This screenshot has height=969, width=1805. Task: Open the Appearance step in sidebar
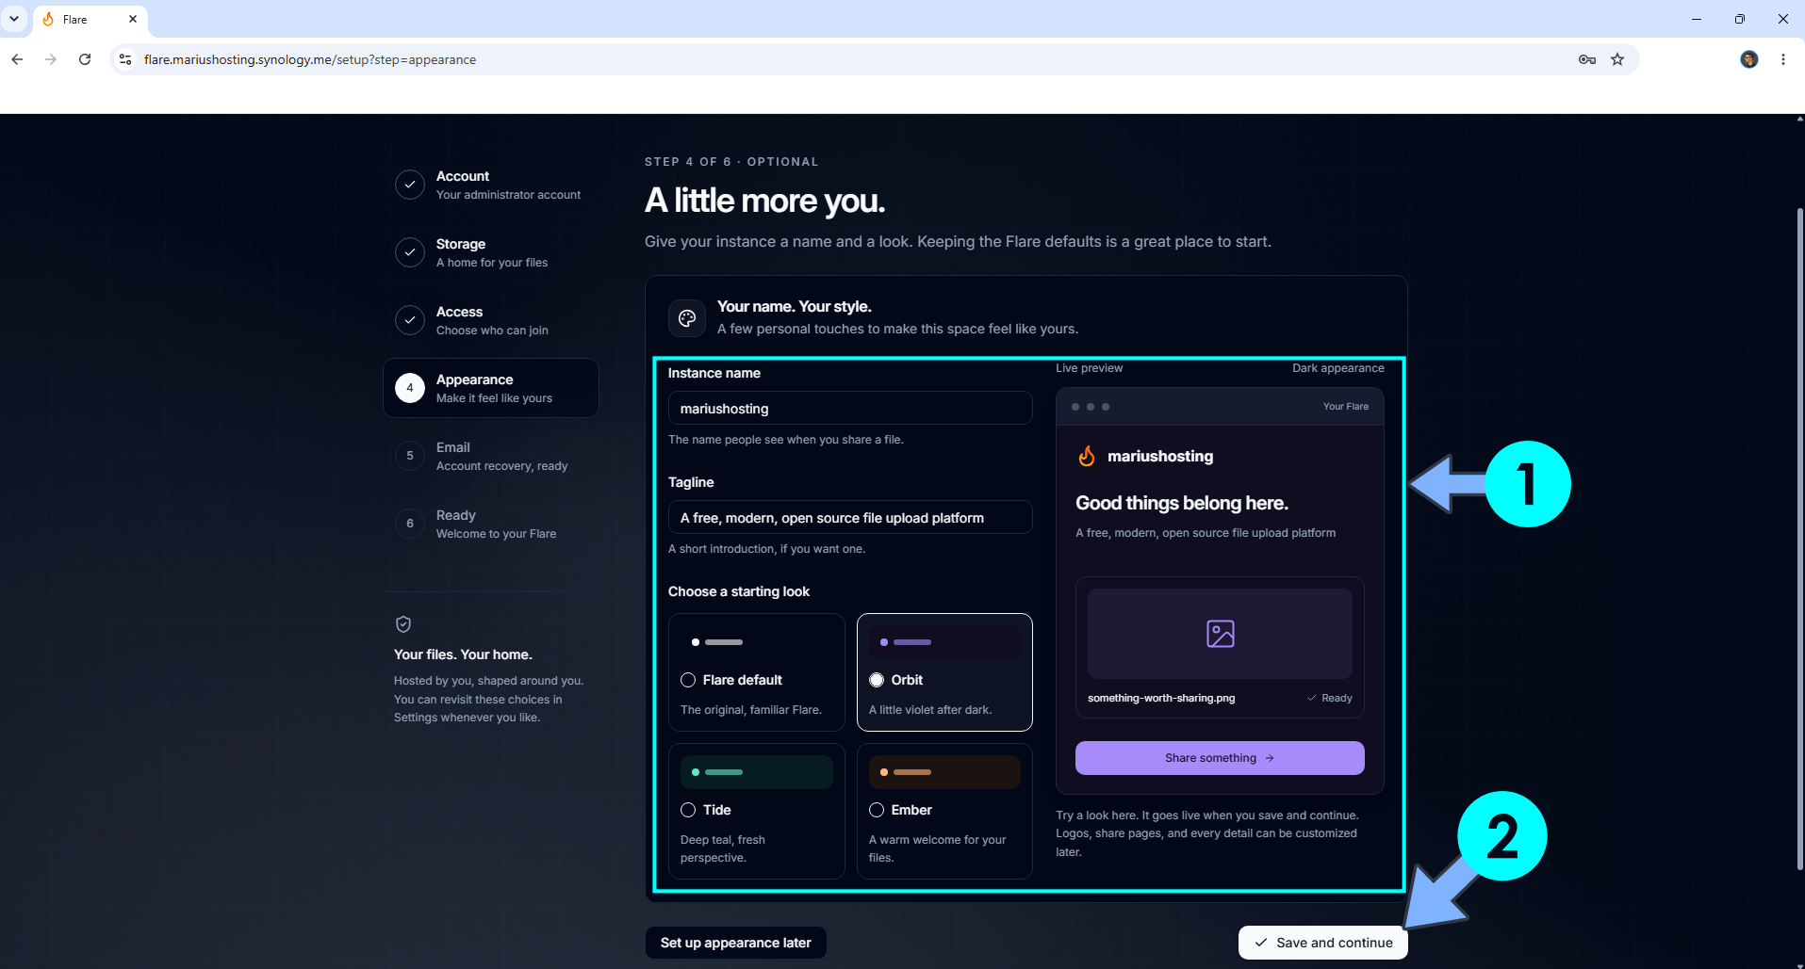(491, 388)
